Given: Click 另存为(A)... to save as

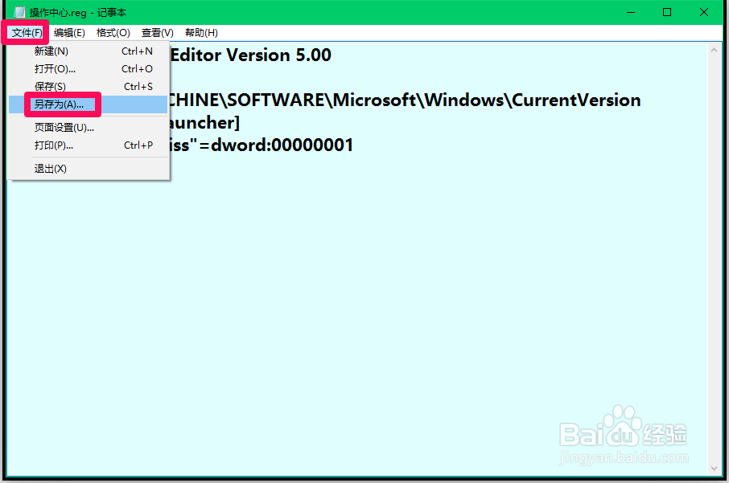Looking at the screenshot, I should [89, 104].
